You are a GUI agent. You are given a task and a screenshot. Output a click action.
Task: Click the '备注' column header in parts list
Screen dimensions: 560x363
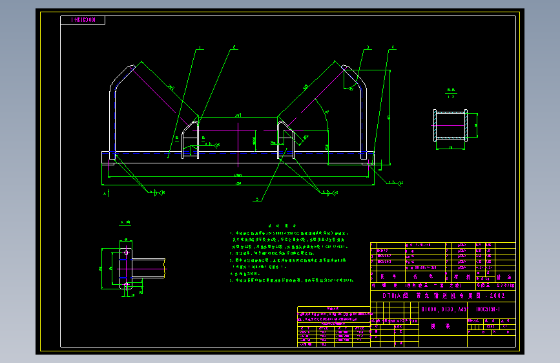pyautogui.click(x=504, y=277)
